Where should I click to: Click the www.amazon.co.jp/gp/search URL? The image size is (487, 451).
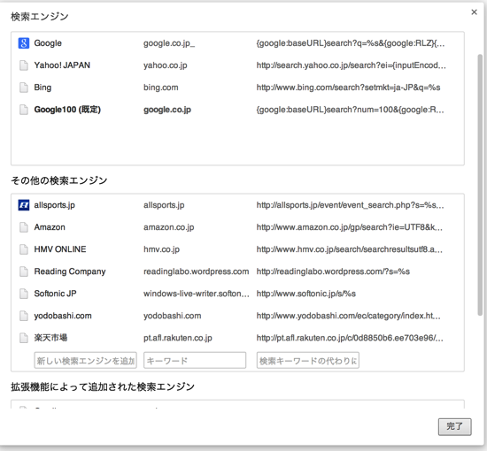coord(350,227)
